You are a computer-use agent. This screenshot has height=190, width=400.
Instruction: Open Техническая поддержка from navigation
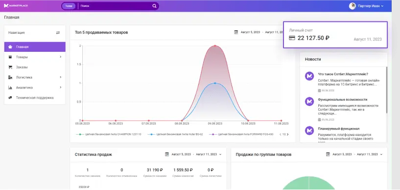pyautogui.click(x=35, y=98)
